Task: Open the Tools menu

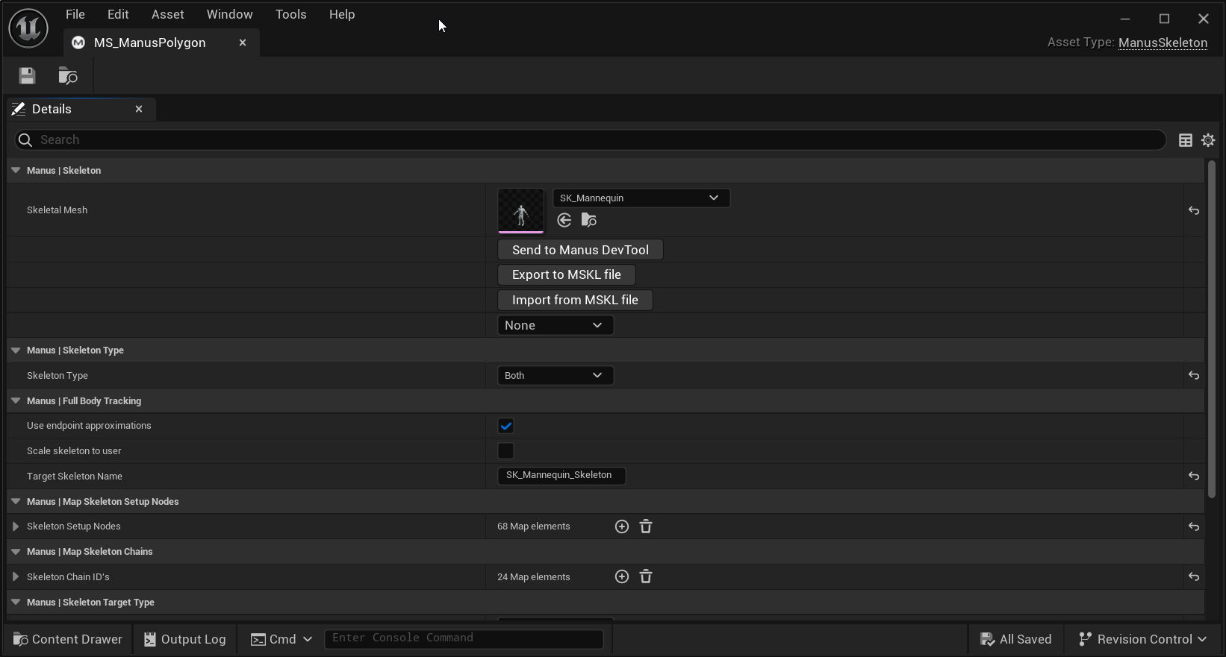Action: 290,14
